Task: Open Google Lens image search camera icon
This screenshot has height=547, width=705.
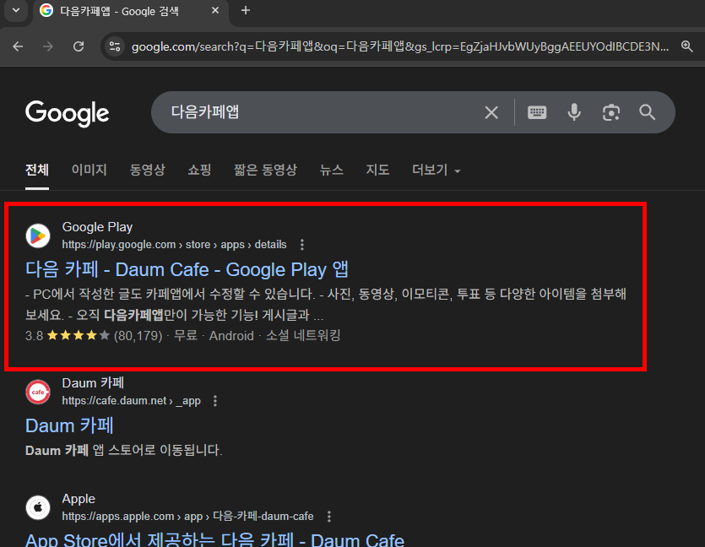Action: pos(610,111)
